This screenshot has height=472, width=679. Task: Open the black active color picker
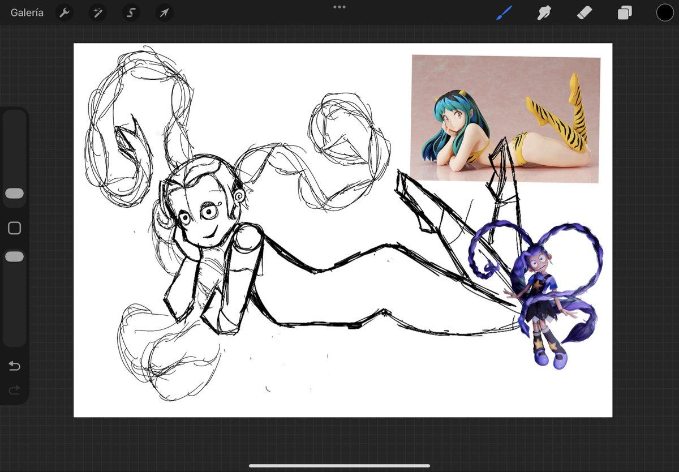point(665,12)
